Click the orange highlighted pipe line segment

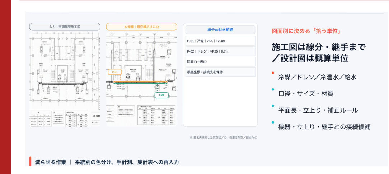coord(140,81)
